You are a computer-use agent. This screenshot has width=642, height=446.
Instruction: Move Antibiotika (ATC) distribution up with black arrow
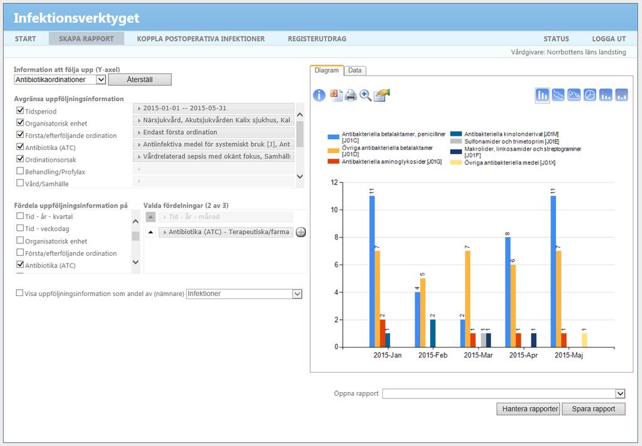pos(150,232)
